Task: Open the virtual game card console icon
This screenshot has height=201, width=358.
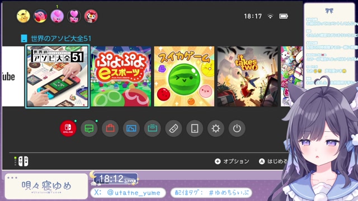Action: 195,128
